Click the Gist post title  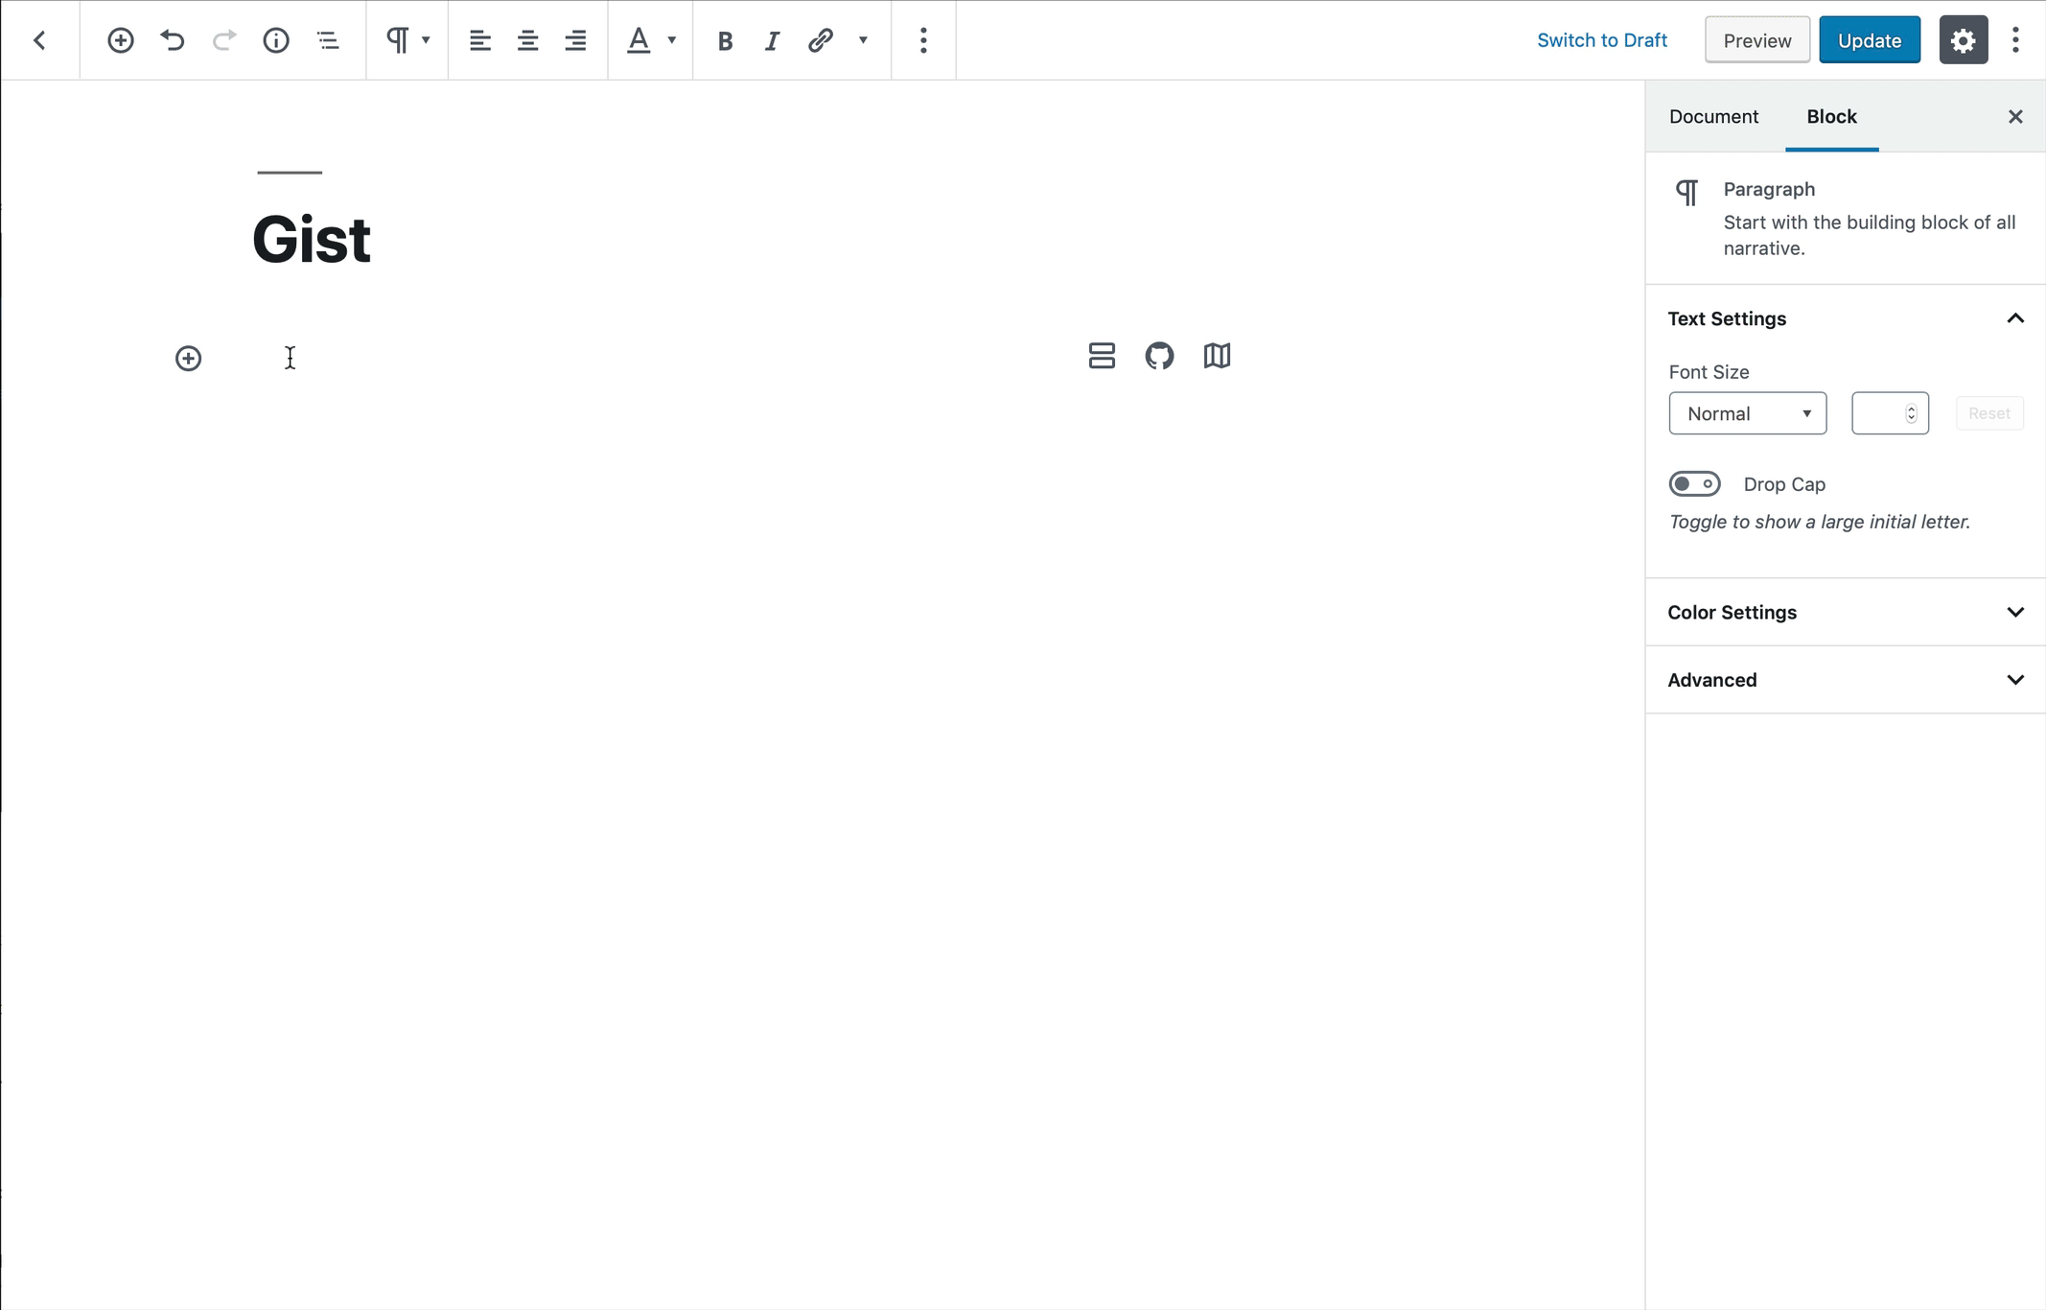pos(311,239)
